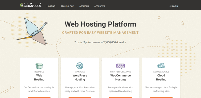Open the About Us menu
This screenshot has height=98, width=201.
(84, 6)
